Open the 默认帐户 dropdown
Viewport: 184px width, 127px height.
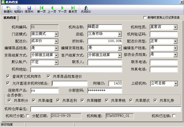[56, 63]
